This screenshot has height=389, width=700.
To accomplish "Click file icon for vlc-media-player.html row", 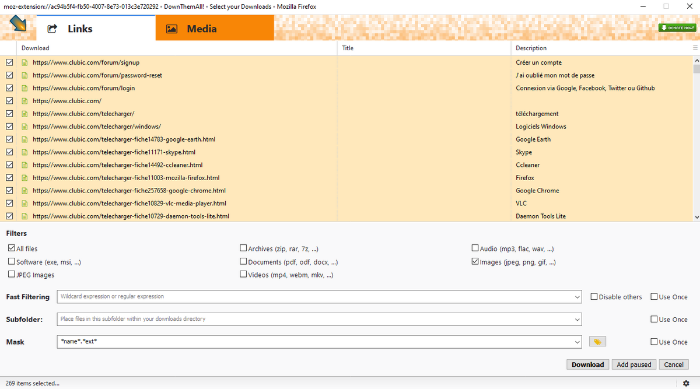I will coord(24,204).
